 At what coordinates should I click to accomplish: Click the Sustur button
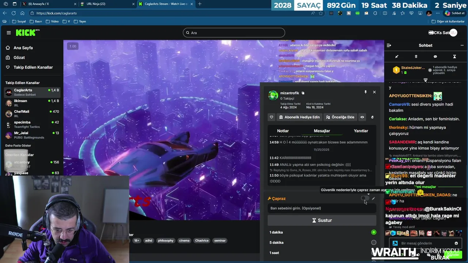tap(322, 220)
